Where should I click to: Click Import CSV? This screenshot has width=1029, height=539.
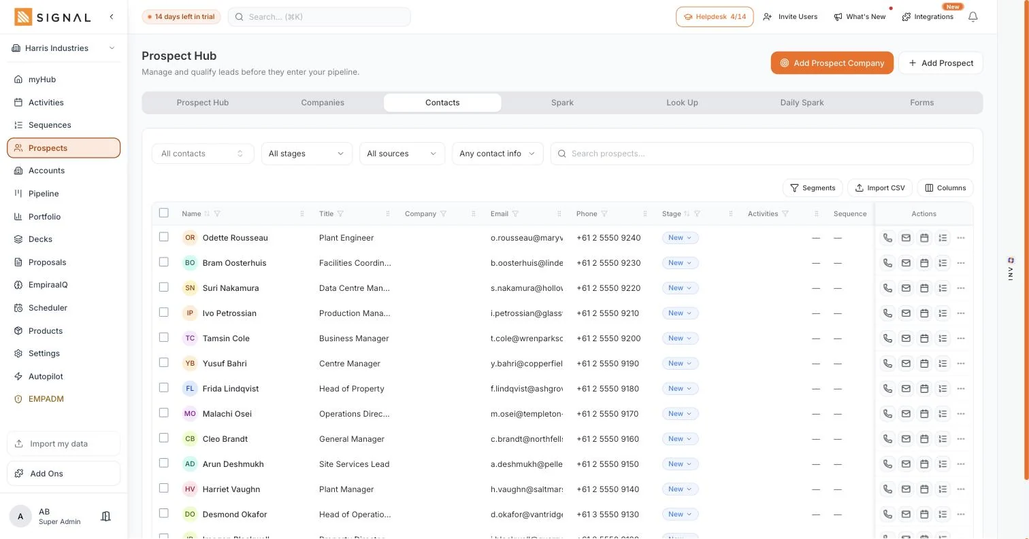(x=880, y=188)
